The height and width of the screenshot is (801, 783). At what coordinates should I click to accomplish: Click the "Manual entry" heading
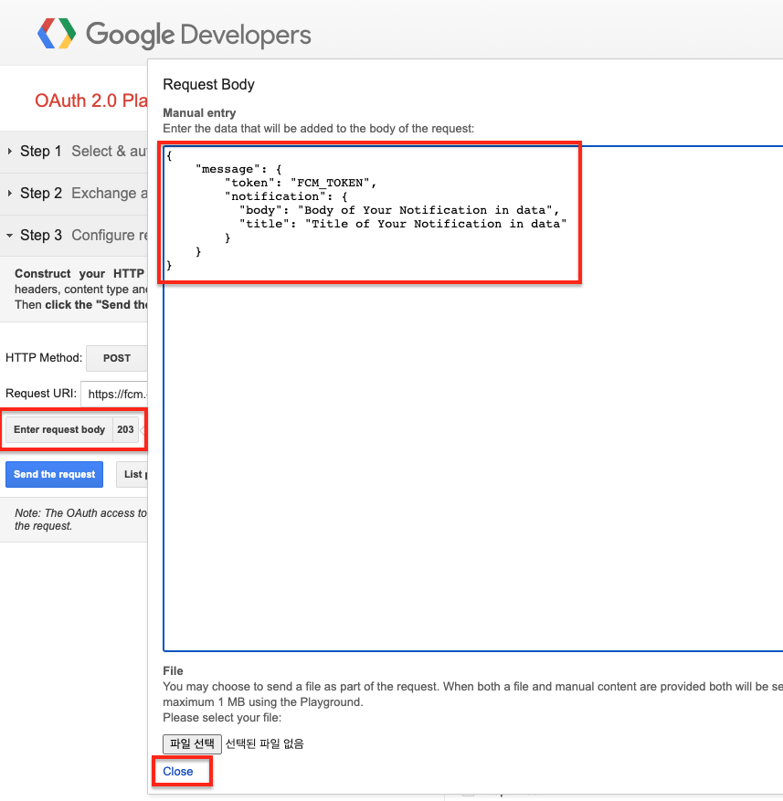[199, 113]
